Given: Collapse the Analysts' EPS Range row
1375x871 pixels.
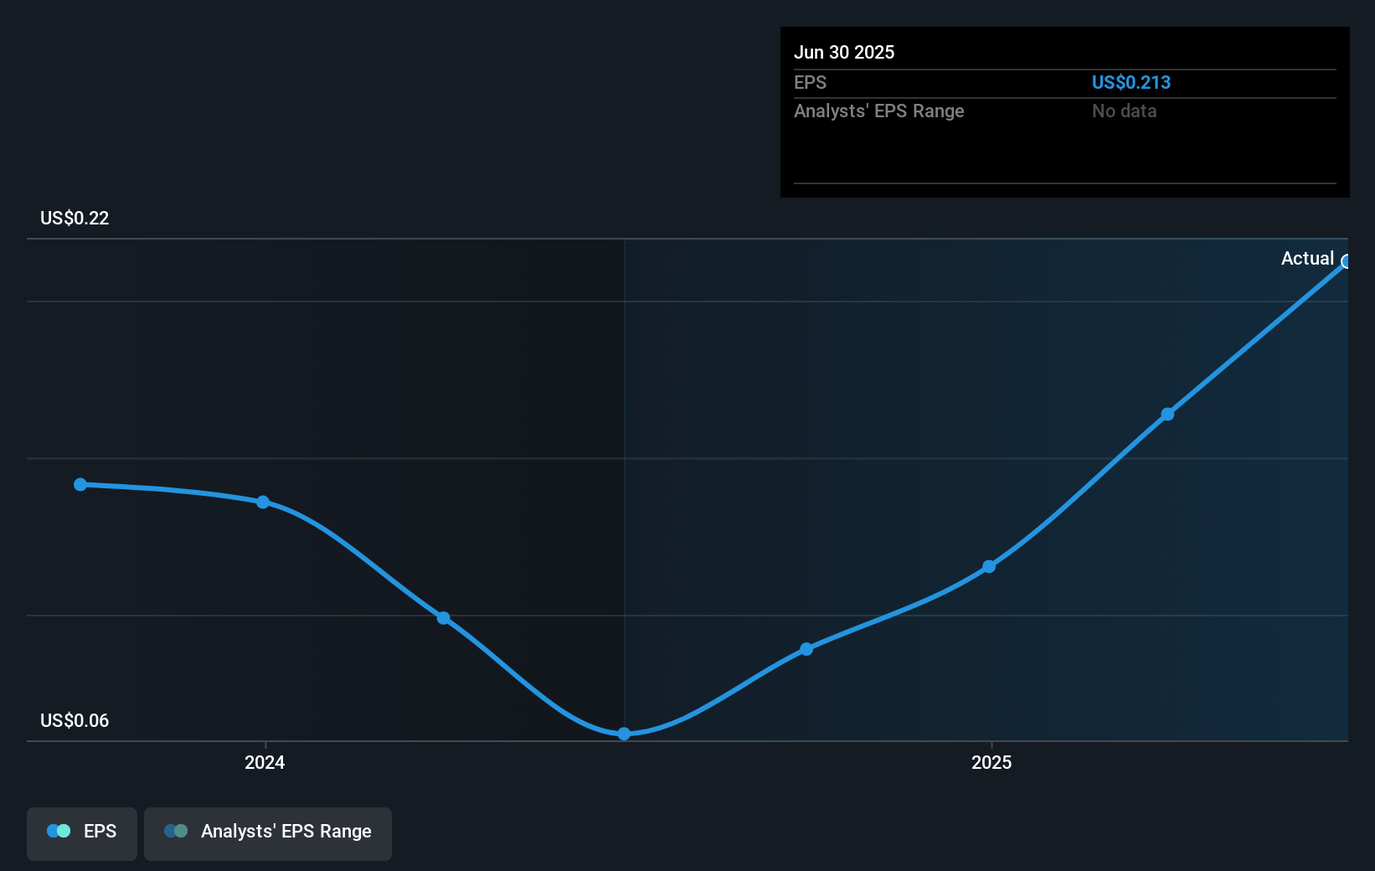Looking at the screenshot, I should coord(878,111).
